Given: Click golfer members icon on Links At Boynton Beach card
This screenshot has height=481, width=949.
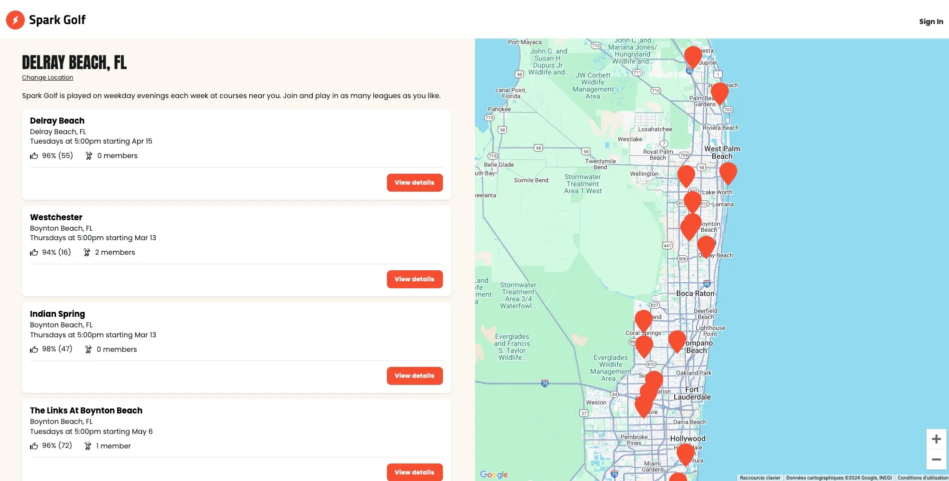Looking at the screenshot, I should tap(88, 446).
